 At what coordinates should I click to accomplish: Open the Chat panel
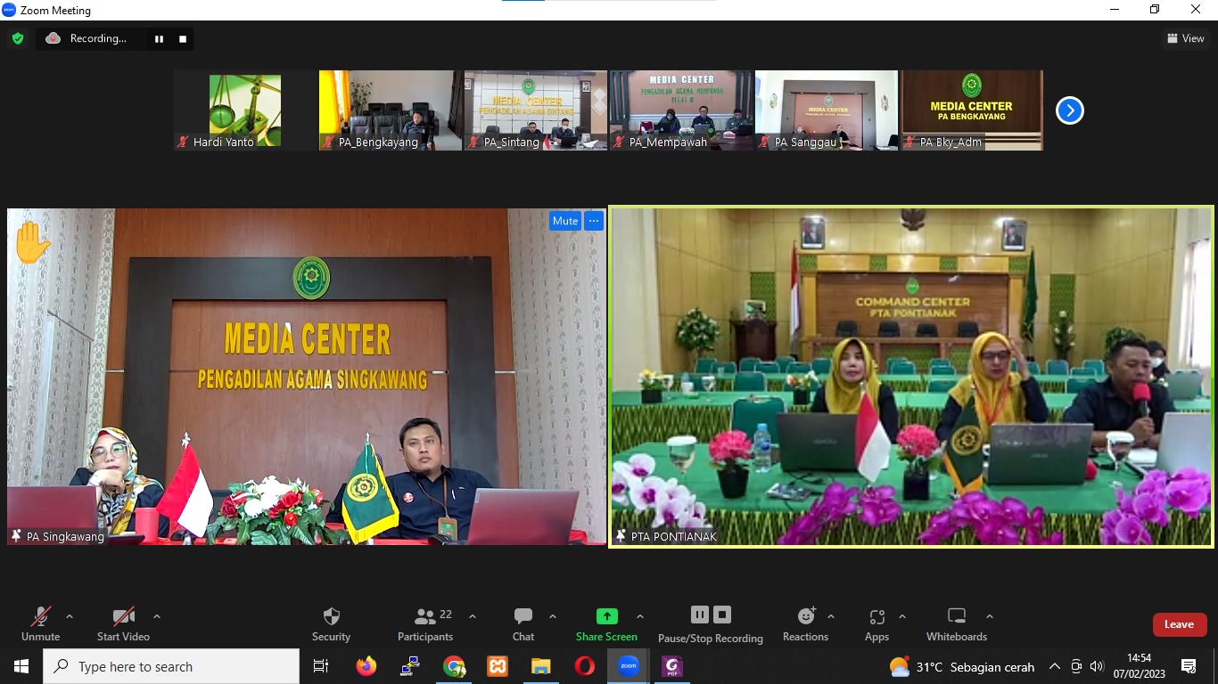coord(523,623)
